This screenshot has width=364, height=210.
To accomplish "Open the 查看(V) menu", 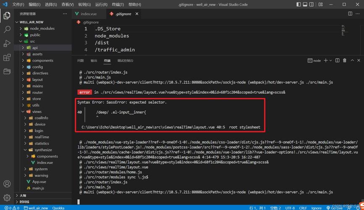I will 68,5.
